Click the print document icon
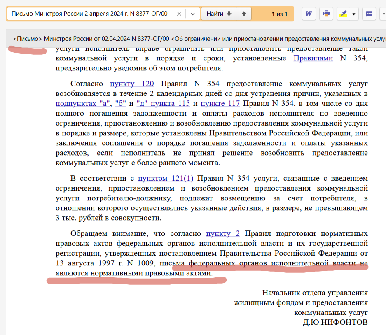This screenshot has height=335, width=386. click(x=326, y=14)
